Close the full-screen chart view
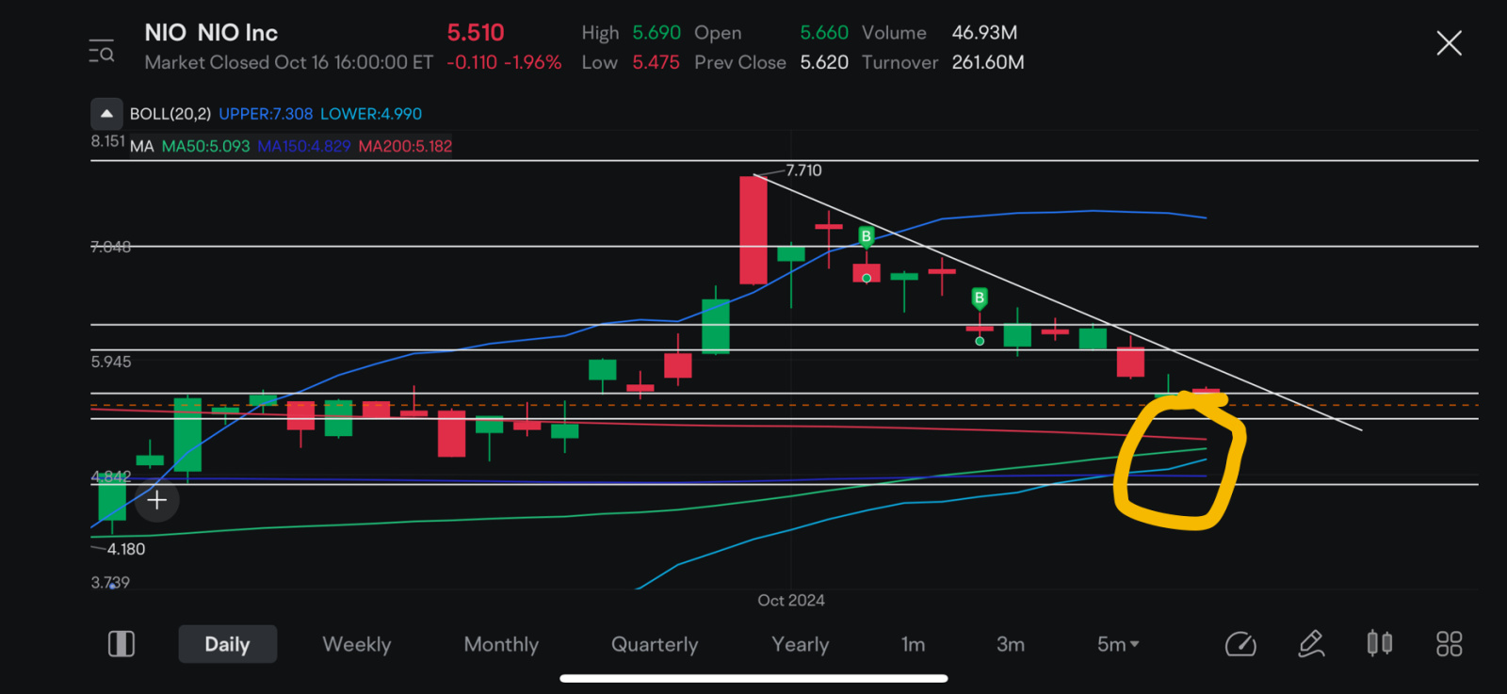The height and width of the screenshot is (694, 1507). [x=1449, y=43]
